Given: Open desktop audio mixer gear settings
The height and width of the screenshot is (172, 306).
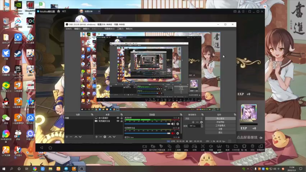Looking at the screenshot, I should point(177,124).
